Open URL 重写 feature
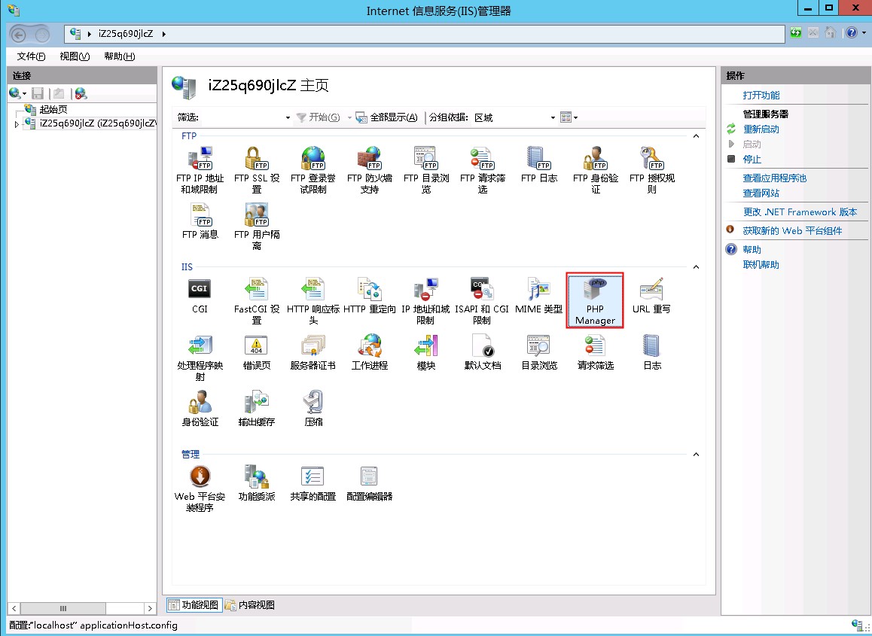This screenshot has height=636, width=872. [x=651, y=296]
